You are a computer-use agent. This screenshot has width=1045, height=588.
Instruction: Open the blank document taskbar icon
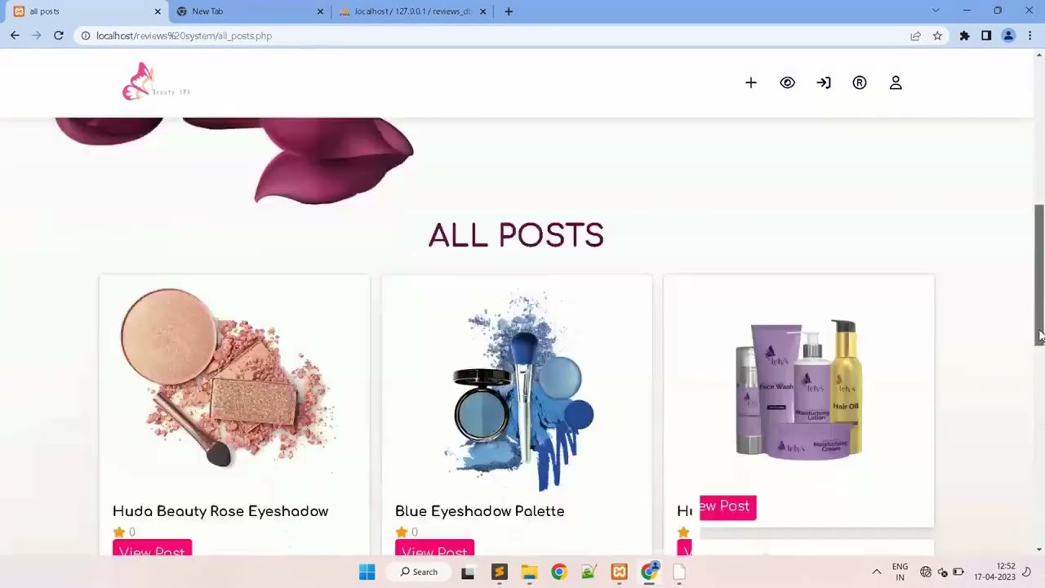click(x=678, y=572)
